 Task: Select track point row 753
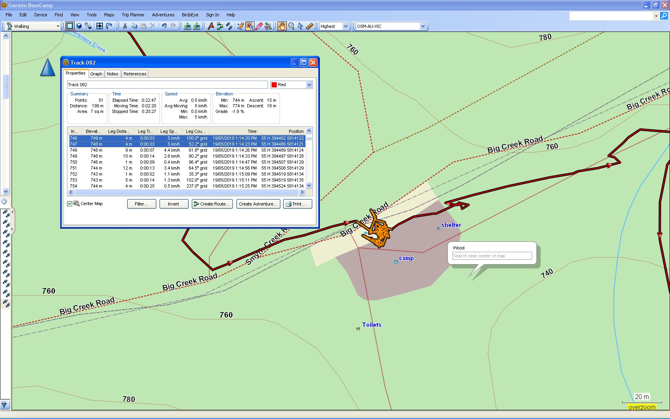tap(187, 180)
